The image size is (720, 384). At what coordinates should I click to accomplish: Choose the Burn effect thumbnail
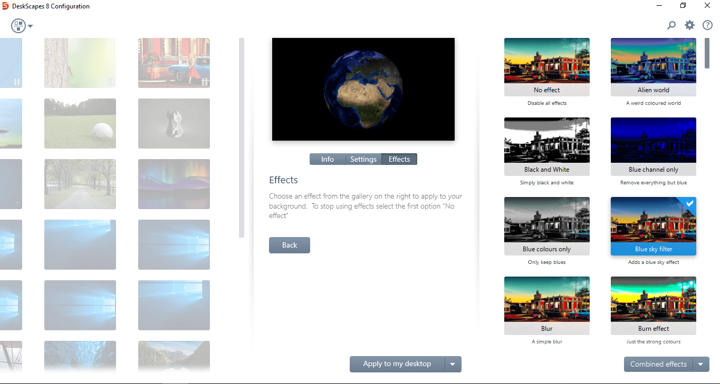pos(654,306)
